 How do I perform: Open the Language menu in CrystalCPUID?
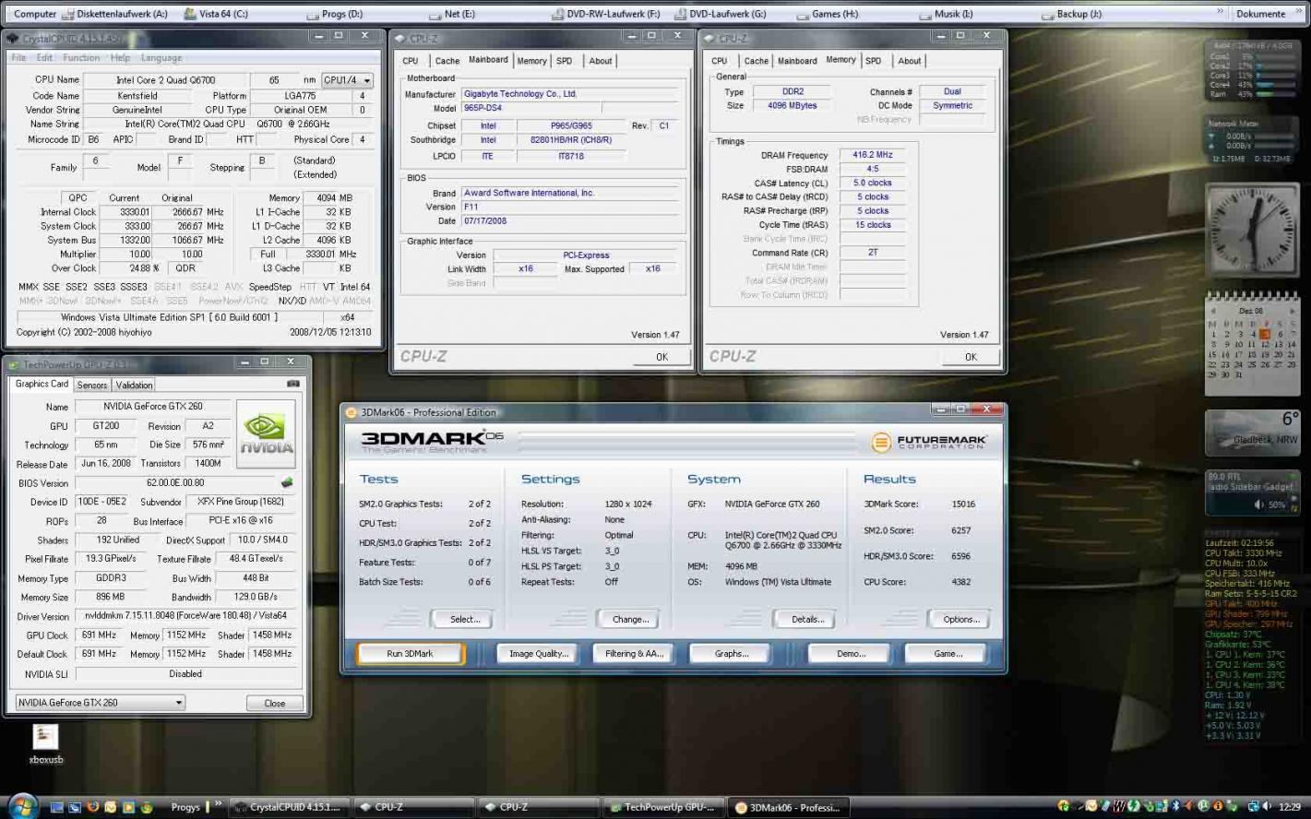tap(161, 57)
